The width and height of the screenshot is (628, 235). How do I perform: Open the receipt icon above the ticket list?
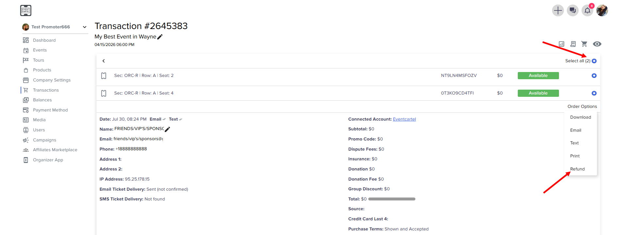573,44
